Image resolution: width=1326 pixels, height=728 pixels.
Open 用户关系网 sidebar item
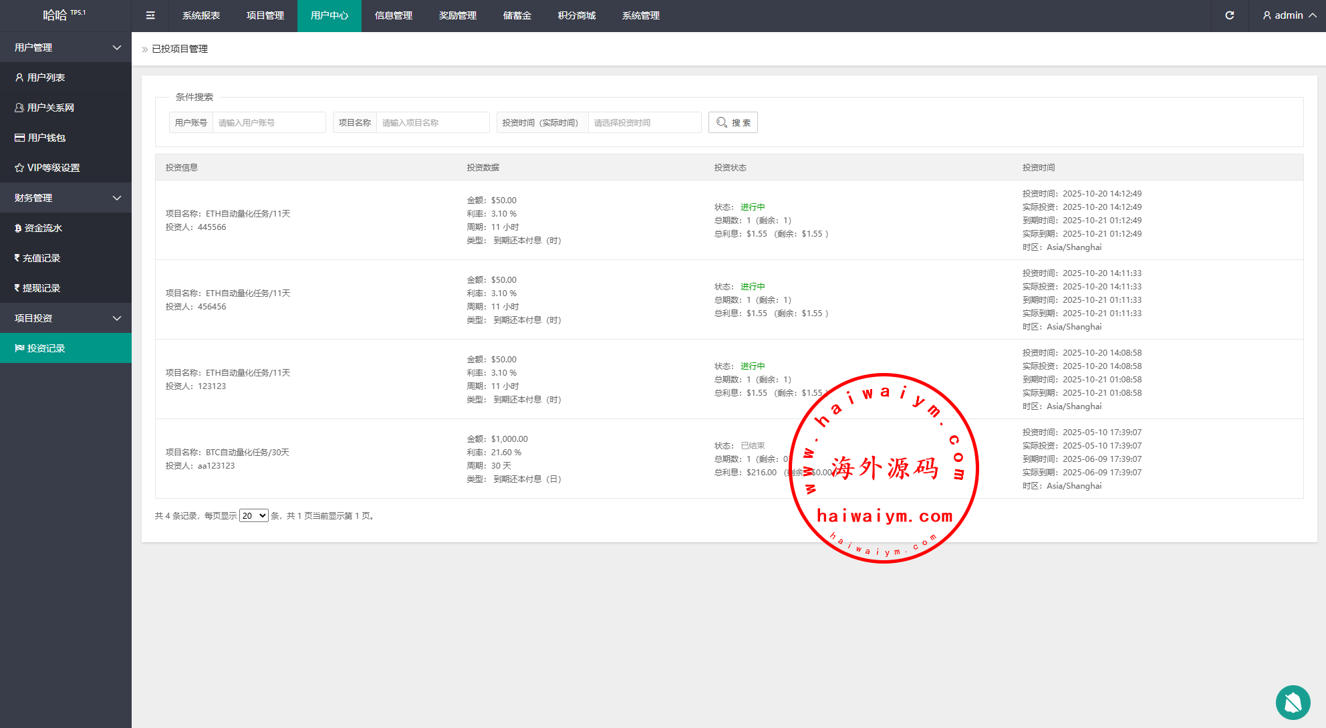point(50,108)
